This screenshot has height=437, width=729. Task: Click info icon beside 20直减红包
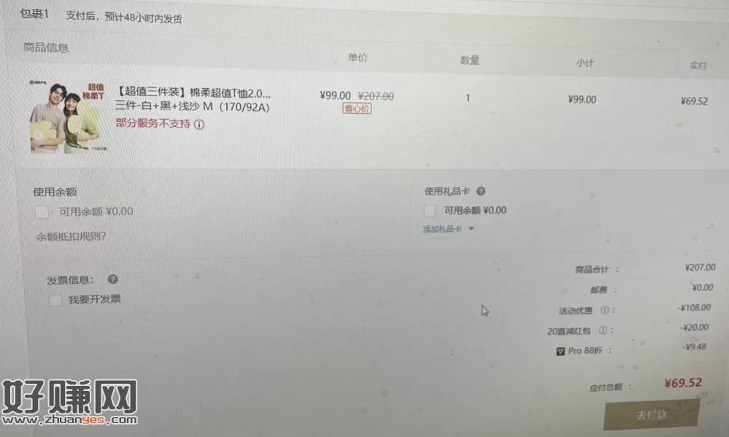point(603,330)
